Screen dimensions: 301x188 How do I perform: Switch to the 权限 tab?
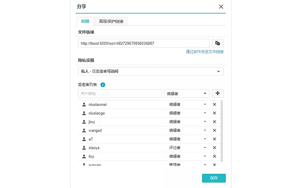point(85,21)
